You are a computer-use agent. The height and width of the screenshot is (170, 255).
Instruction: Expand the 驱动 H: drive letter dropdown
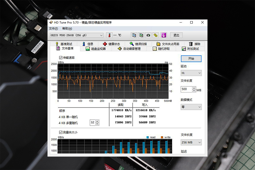pyautogui.click(x=191, y=73)
